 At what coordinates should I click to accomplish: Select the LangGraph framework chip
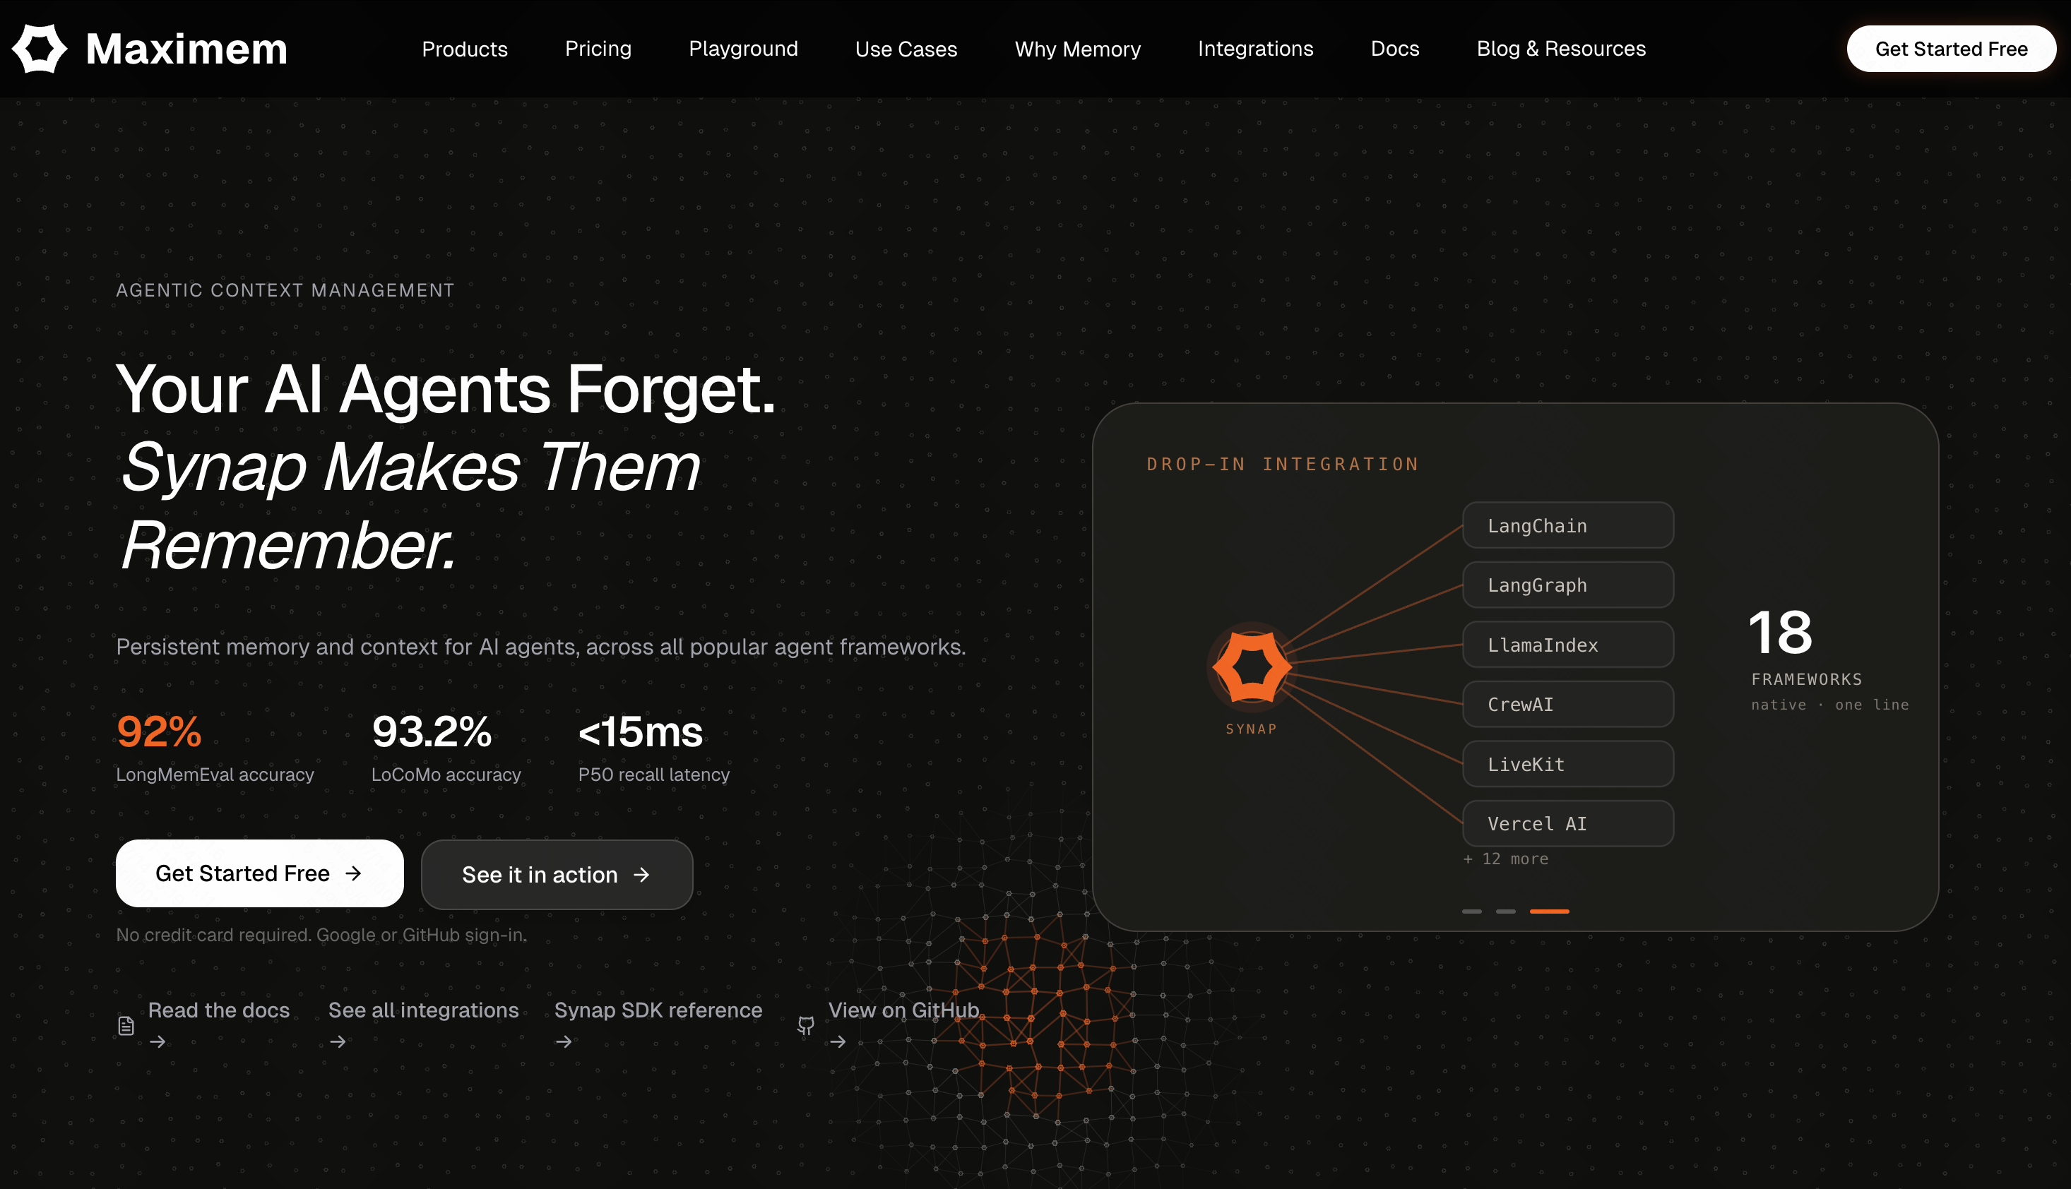[x=1568, y=585]
